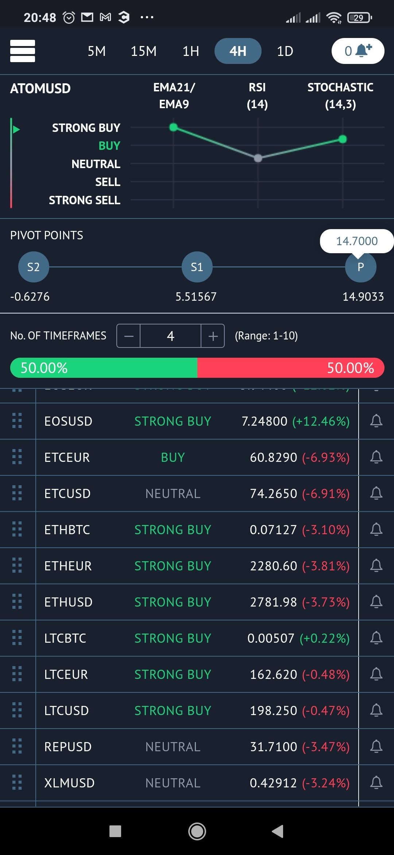Tap the XLMUSD alert bell
Image resolution: width=394 pixels, height=855 pixels.
pos(376,783)
